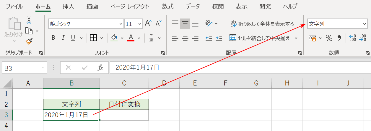The width and height of the screenshot is (371, 131).
Task: Decrease cell indent
Action: coord(209,38)
